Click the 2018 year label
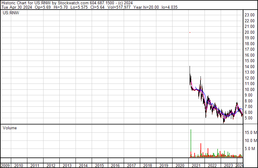This screenshot has height=168, width=258. point(148,166)
